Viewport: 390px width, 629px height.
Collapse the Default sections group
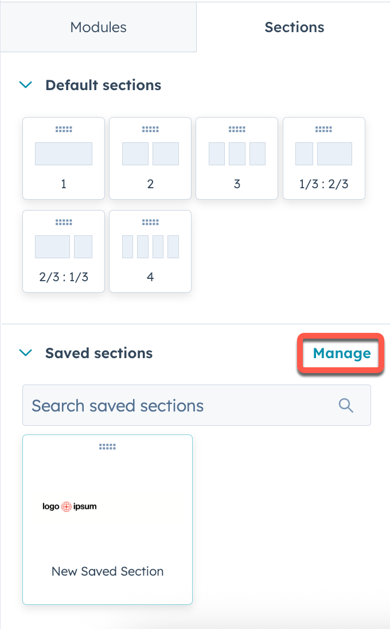pyautogui.click(x=26, y=84)
